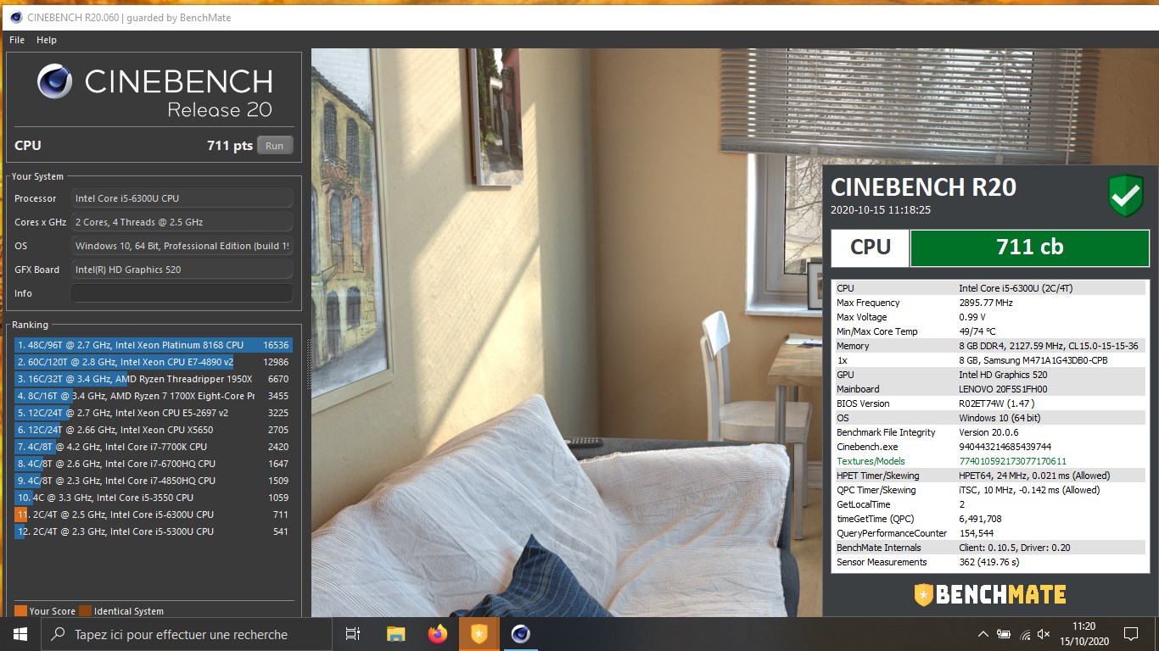Click the Info input field
The image size is (1159, 651).
(182, 293)
